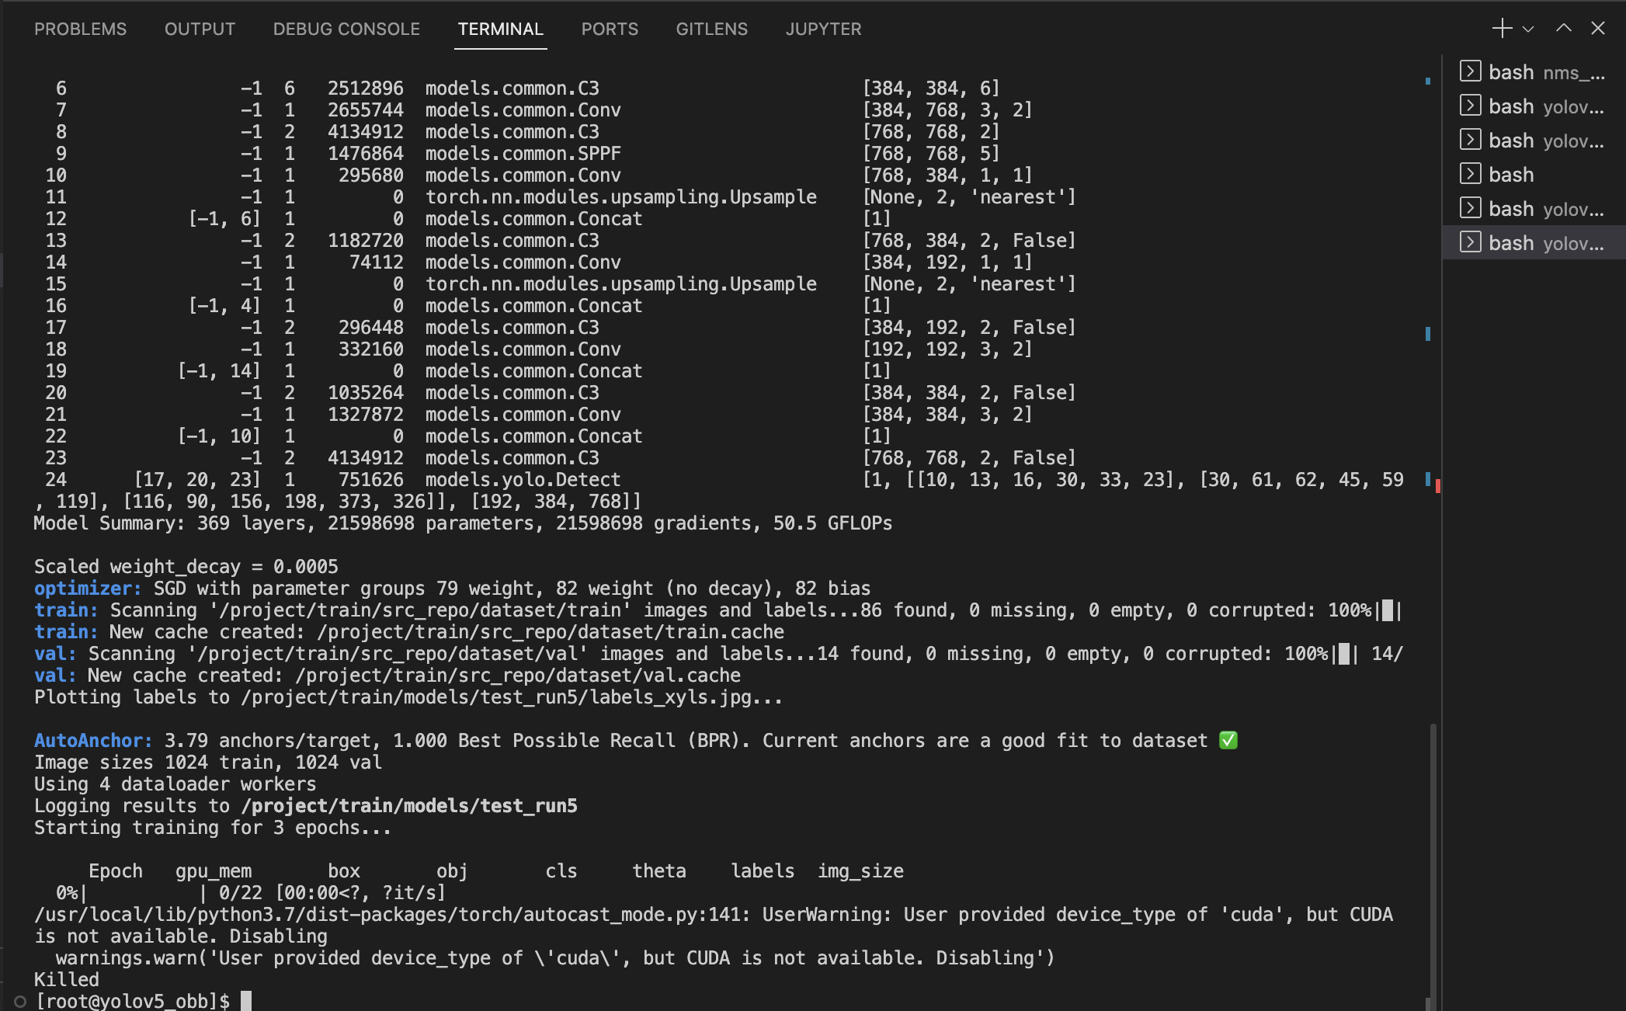Click the 'Model Summary: 369 layers' line
The image size is (1626, 1011).
tap(463, 523)
